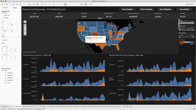Screen dimensions: 196x110
Task: Click the Share icon in the toolbar
Action: click(90, 4)
